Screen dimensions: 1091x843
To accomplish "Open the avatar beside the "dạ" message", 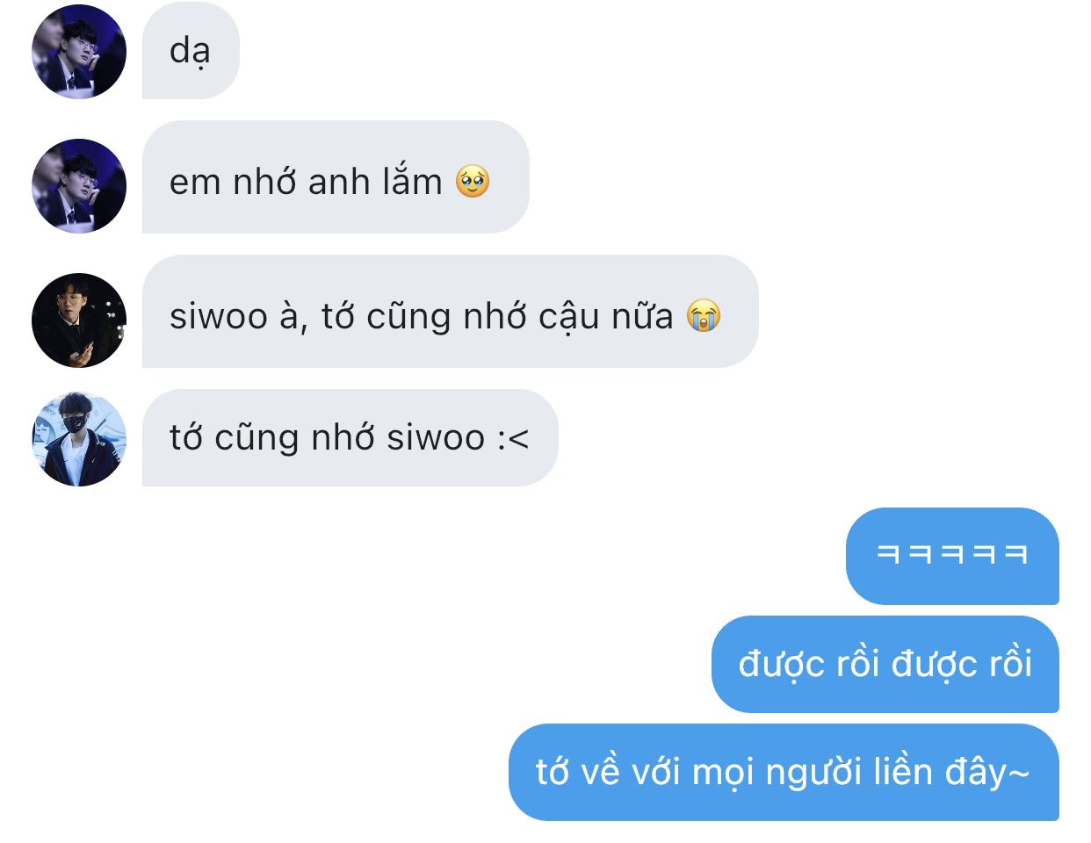I will coord(79,52).
